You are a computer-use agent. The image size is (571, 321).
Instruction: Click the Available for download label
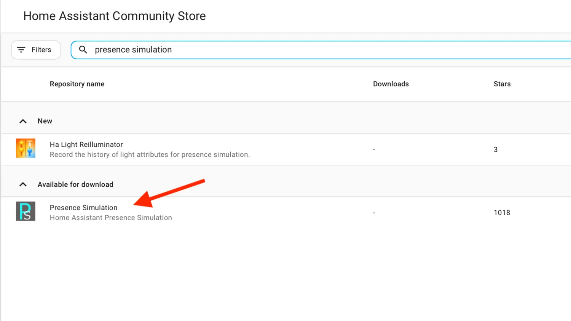(x=75, y=184)
